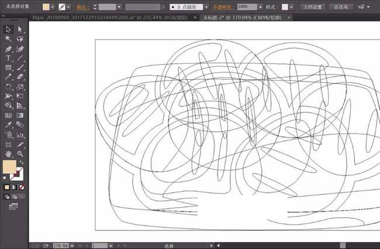Select the Eraser tool
The image size is (380, 249).
pyautogui.click(x=20, y=77)
